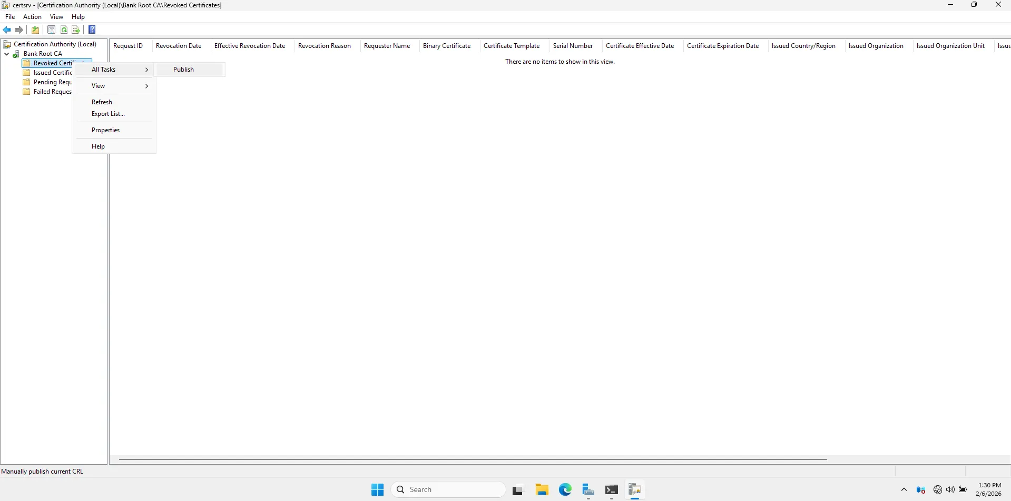Click the Forward navigation arrow icon
1011x501 pixels.
point(19,30)
